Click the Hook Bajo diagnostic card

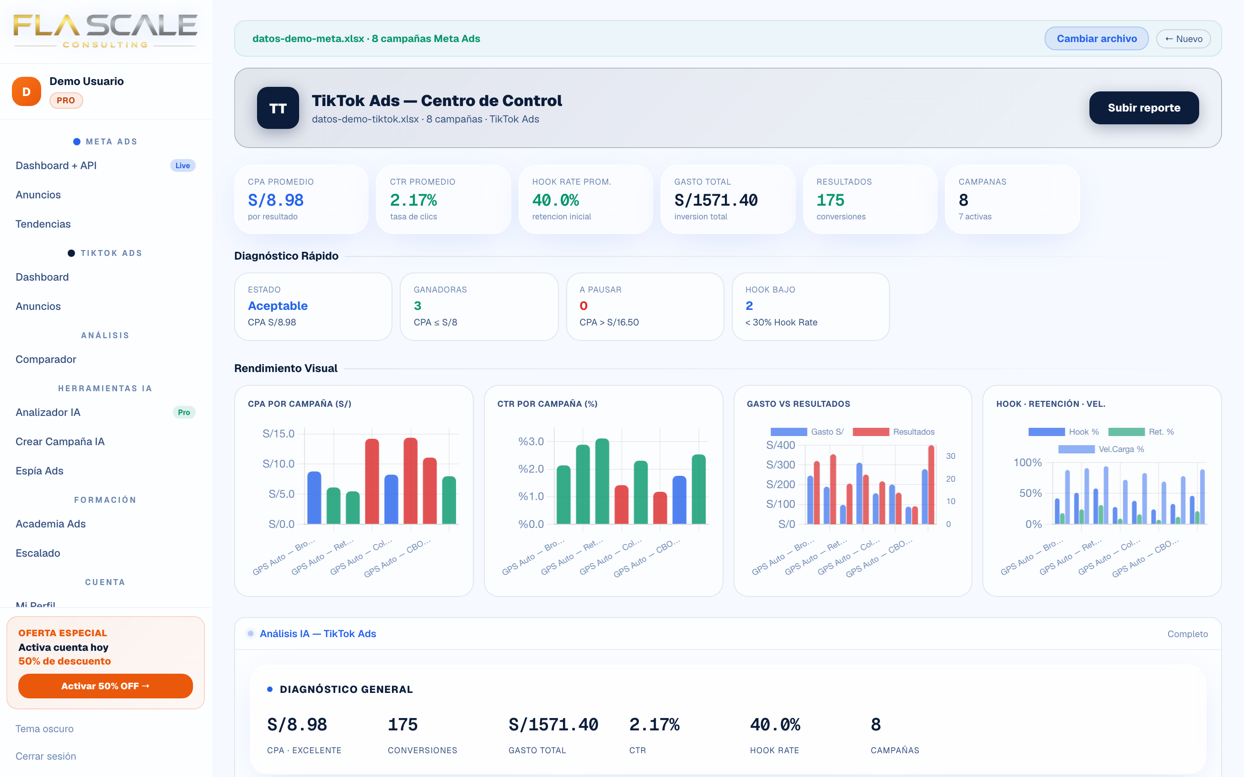coord(810,306)
